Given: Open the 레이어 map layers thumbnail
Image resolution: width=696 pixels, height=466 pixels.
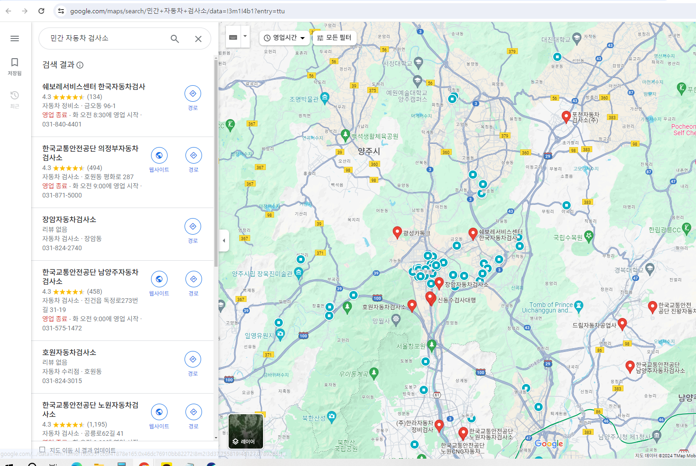Looking at the screenshot, I should 246,431.
